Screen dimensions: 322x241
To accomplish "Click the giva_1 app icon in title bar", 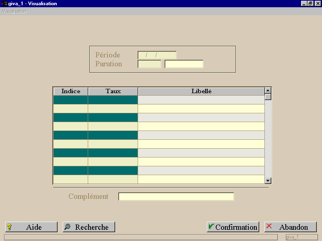I will [4, 4].
